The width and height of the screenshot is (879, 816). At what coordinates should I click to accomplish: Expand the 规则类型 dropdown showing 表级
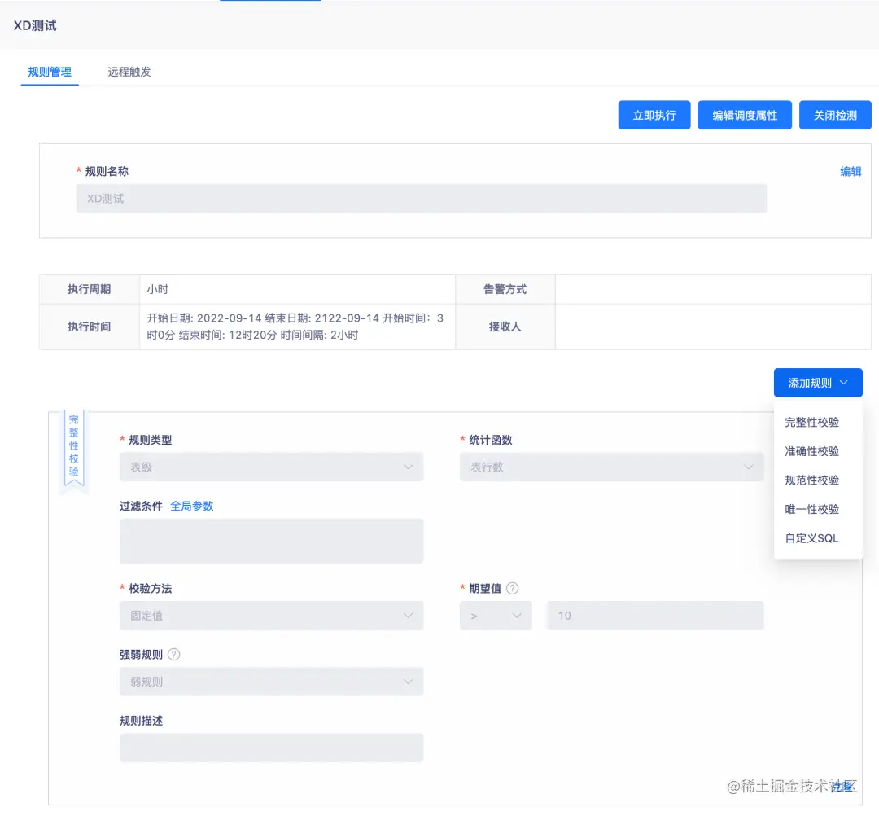point(271,467)
